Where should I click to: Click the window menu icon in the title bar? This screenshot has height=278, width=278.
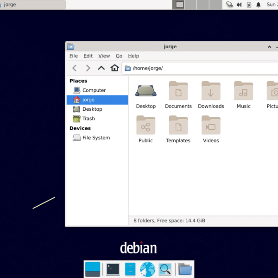click(70, 47)
